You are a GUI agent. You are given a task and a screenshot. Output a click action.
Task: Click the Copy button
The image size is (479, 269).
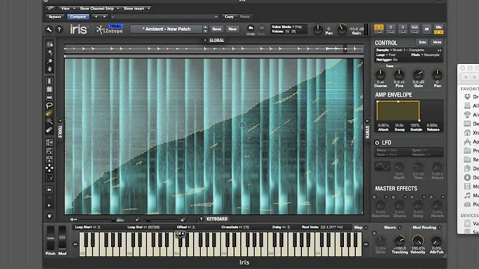pyautogui.click(x=229, y=17)
